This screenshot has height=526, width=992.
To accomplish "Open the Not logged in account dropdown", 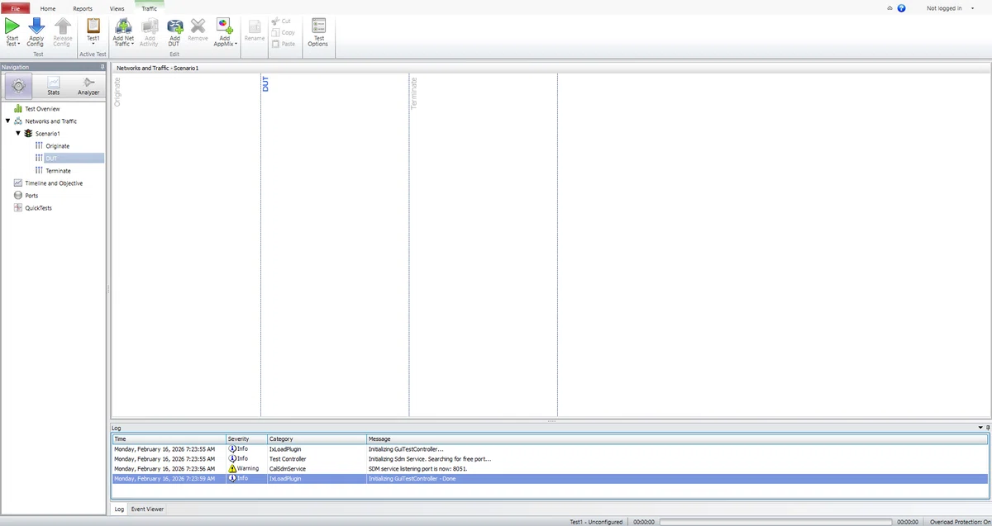I will [x=974, y=8].
